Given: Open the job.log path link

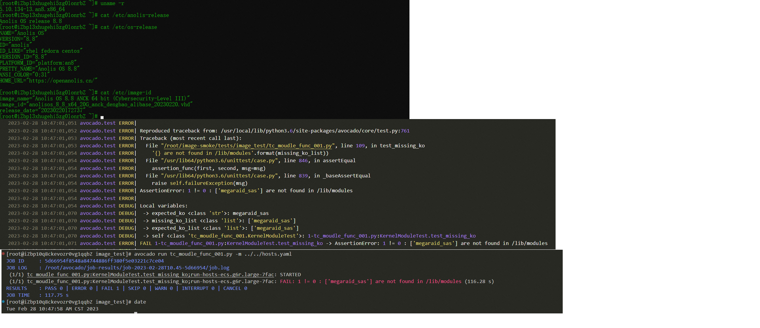Looking at the screenshot, I should pos(137,268).
